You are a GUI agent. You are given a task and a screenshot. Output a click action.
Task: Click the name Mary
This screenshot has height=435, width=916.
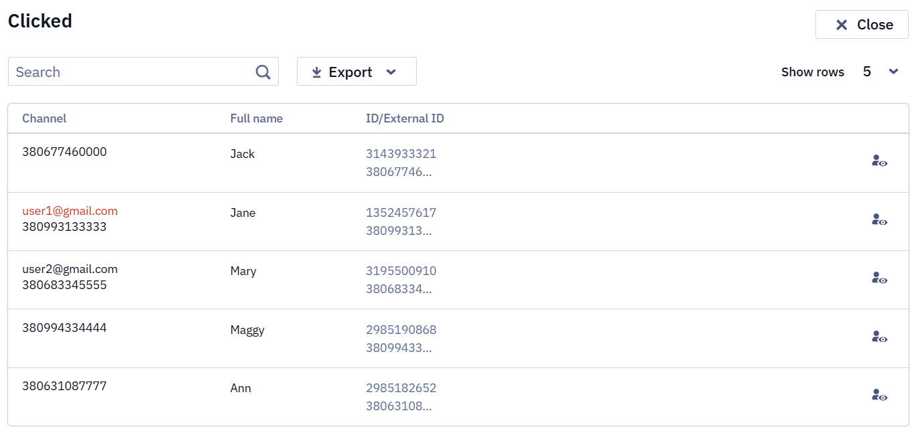[x=243, y=271]
